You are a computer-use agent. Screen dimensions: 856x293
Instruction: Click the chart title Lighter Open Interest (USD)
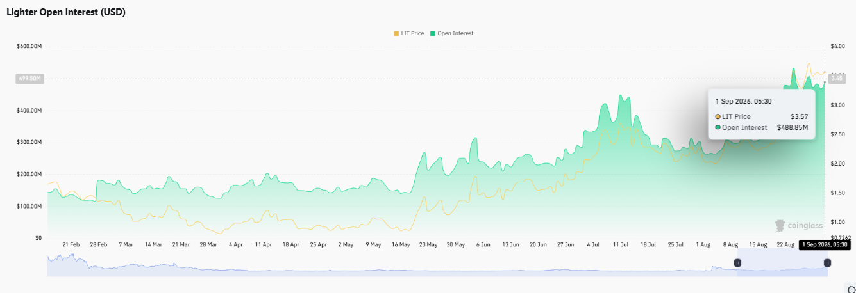click(x=66, y=13)
